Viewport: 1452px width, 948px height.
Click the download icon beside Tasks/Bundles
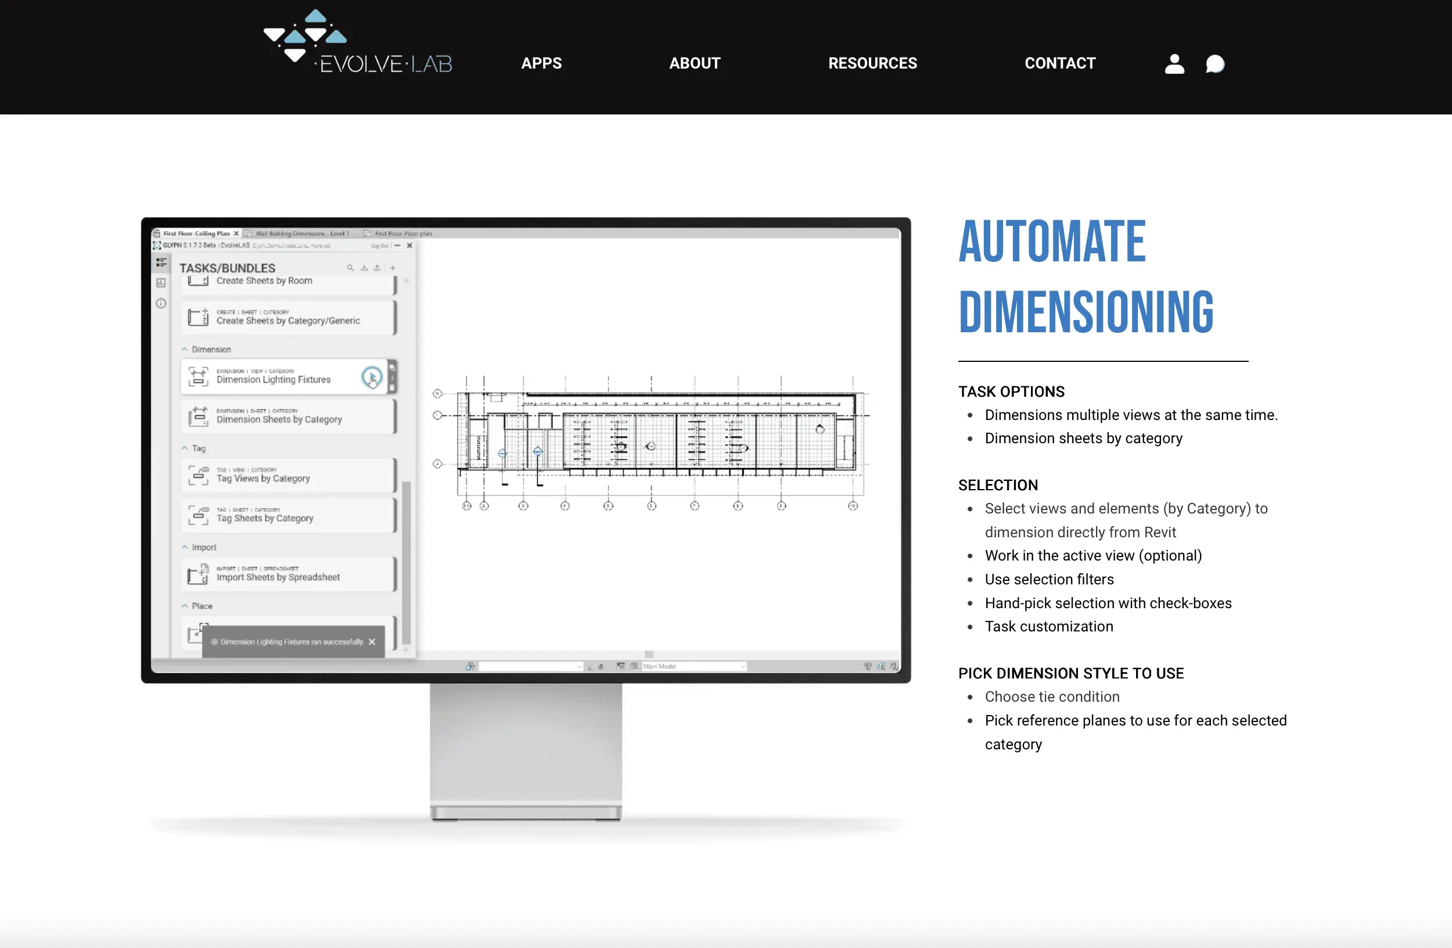click(x=364, y=268)
